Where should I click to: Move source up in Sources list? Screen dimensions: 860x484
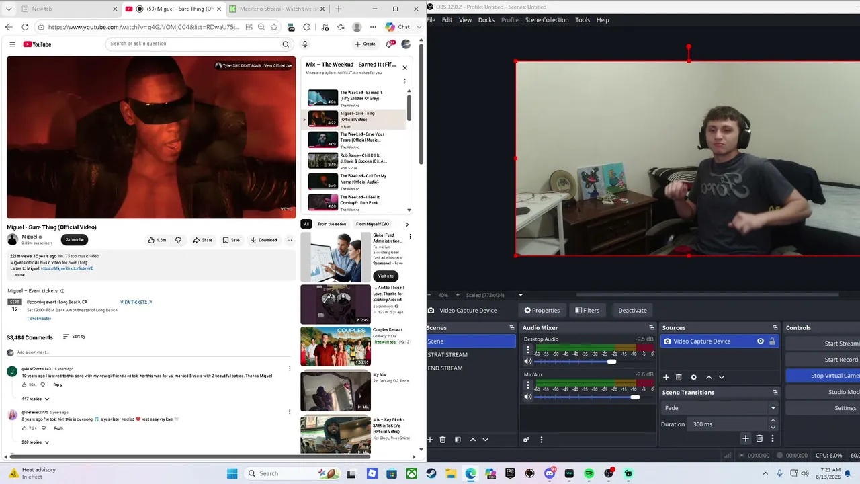click(x=708, y=377)
